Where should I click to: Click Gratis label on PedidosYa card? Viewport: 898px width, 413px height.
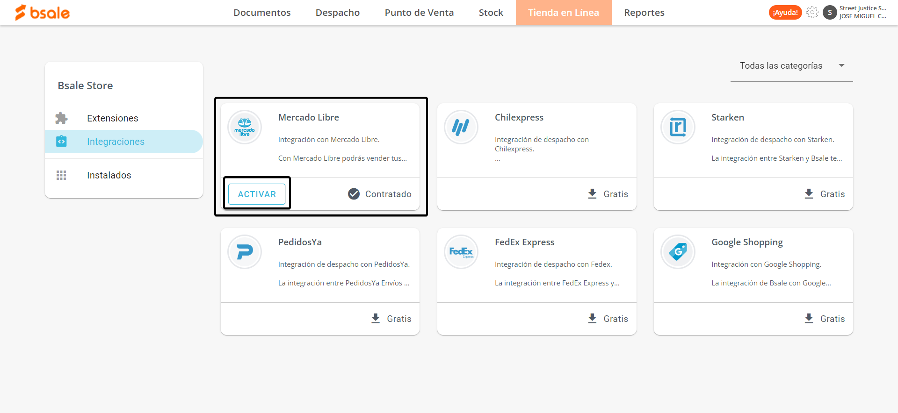pyautogui.click(x=399, y=319)
